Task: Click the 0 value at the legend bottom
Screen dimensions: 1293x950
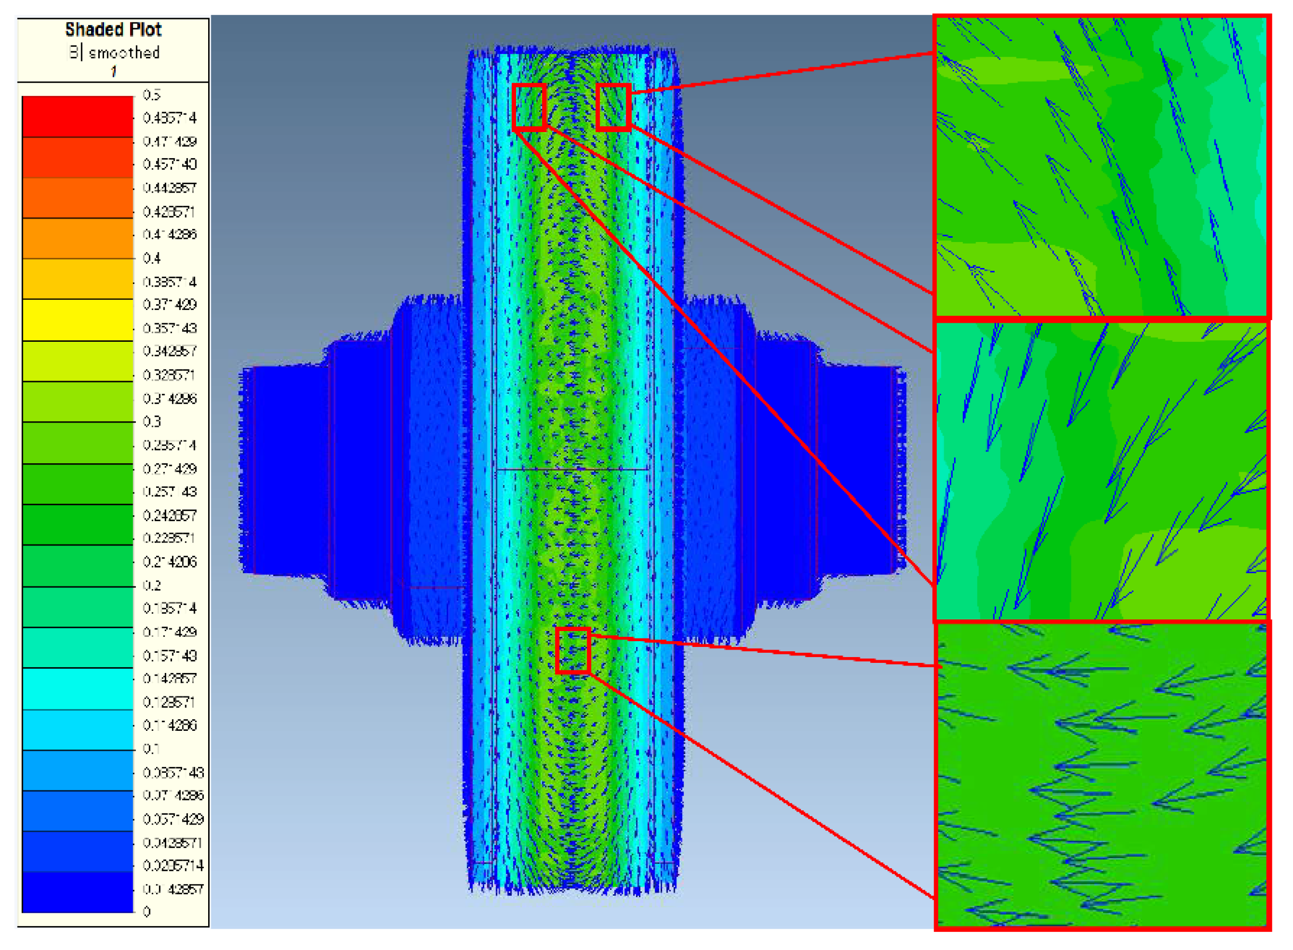Action: (x=147, y=912)
